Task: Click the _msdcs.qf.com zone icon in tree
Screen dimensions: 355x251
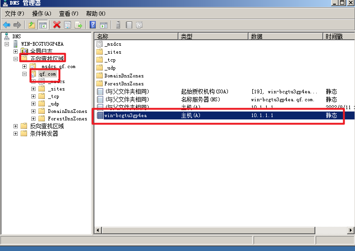Action: (x=33, y=66)
